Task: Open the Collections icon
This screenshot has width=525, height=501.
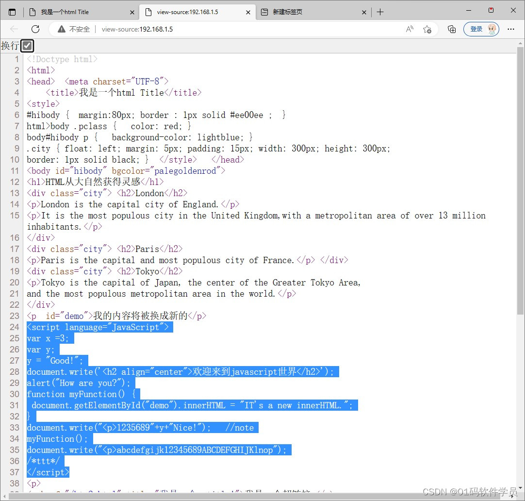Action: [x=452, y=29]
